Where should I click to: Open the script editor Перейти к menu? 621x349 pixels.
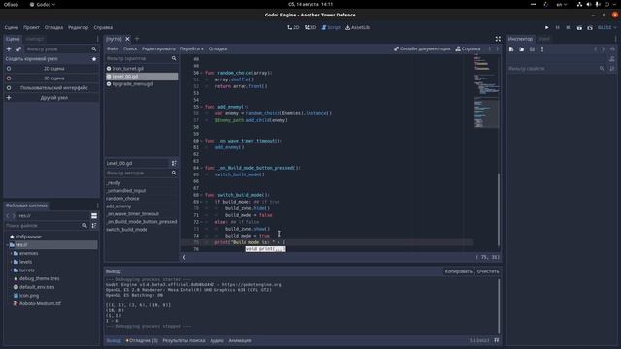pyautogui.click(x=192, y=49)
